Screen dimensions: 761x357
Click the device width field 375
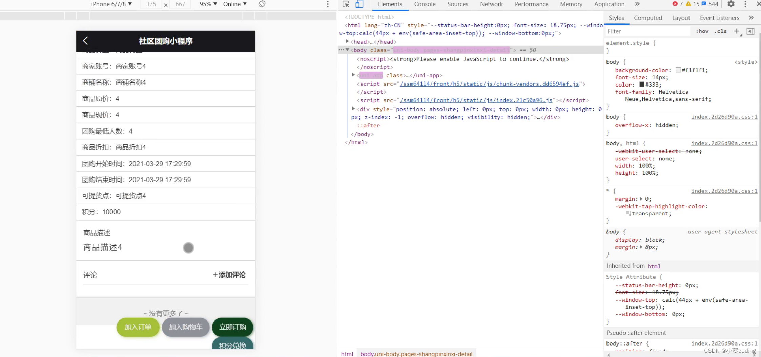tap(151, 4)
